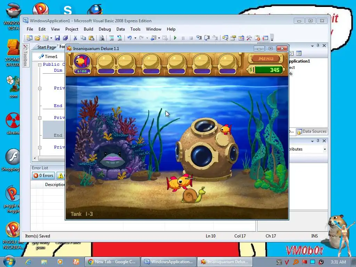The image size is (356, 267).
Task: Open the Properties object dropdown arrow
Action: [x=325, y=149]
